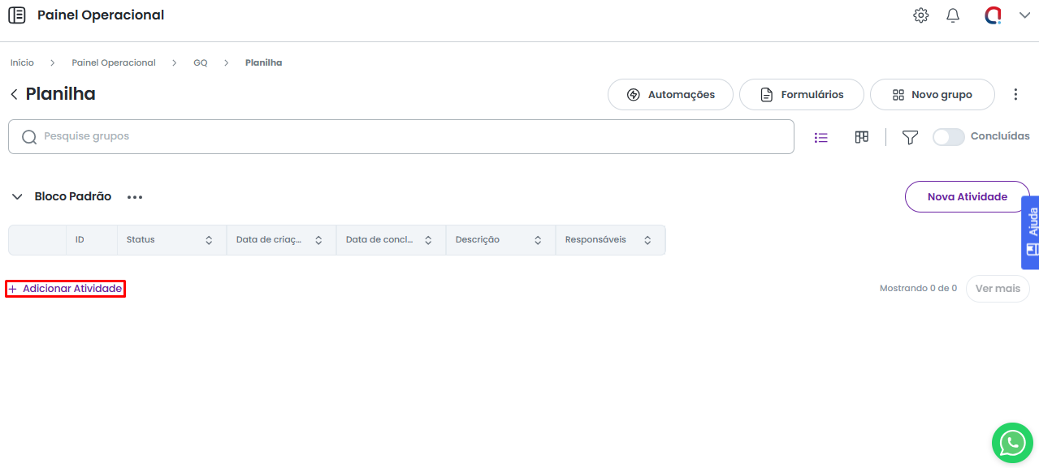
Task: Open user profile dropdown chevron
Action: [1024, 15]
